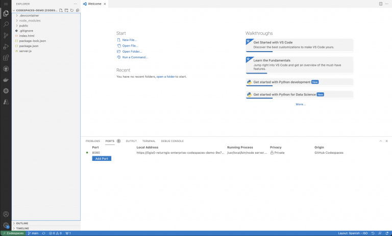Click the Add Port button
Viewport: 392px width, 236px height.
[101, 158]
